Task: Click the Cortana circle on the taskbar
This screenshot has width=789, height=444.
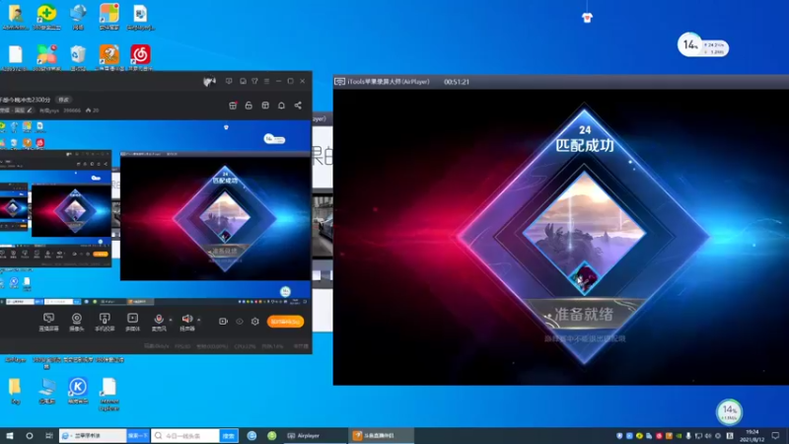Action: (30, 435)
